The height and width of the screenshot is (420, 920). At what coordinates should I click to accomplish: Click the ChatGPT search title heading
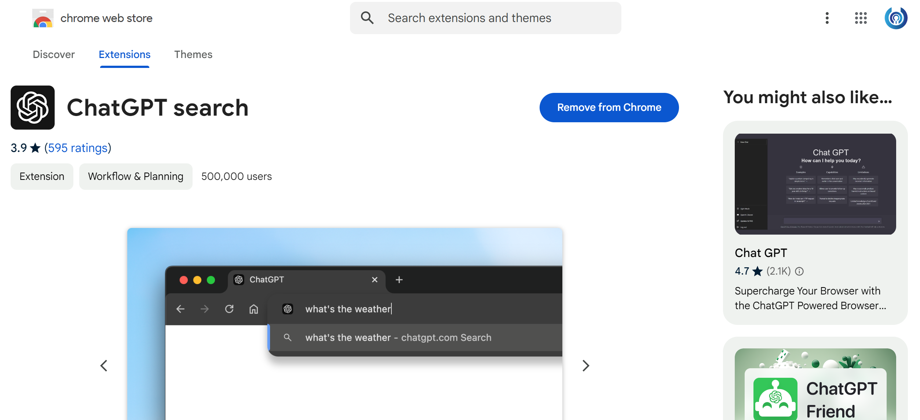158,108
